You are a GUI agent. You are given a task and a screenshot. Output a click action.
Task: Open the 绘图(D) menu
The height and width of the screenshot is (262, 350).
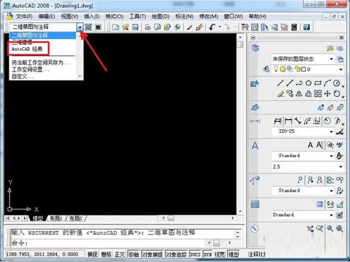tap(160, 16)
